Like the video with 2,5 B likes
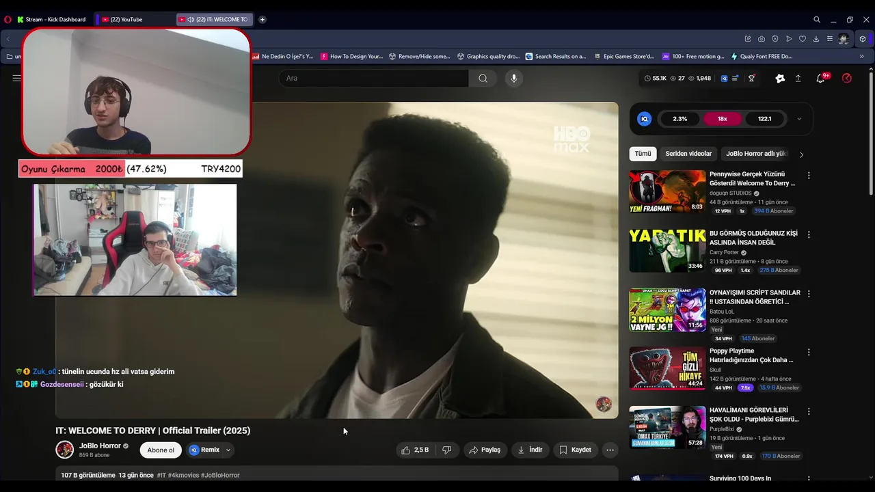Viewport: 875px width, 492px height. pos(415,450)
